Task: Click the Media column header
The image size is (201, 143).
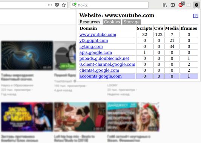Action: click(172, 28)
